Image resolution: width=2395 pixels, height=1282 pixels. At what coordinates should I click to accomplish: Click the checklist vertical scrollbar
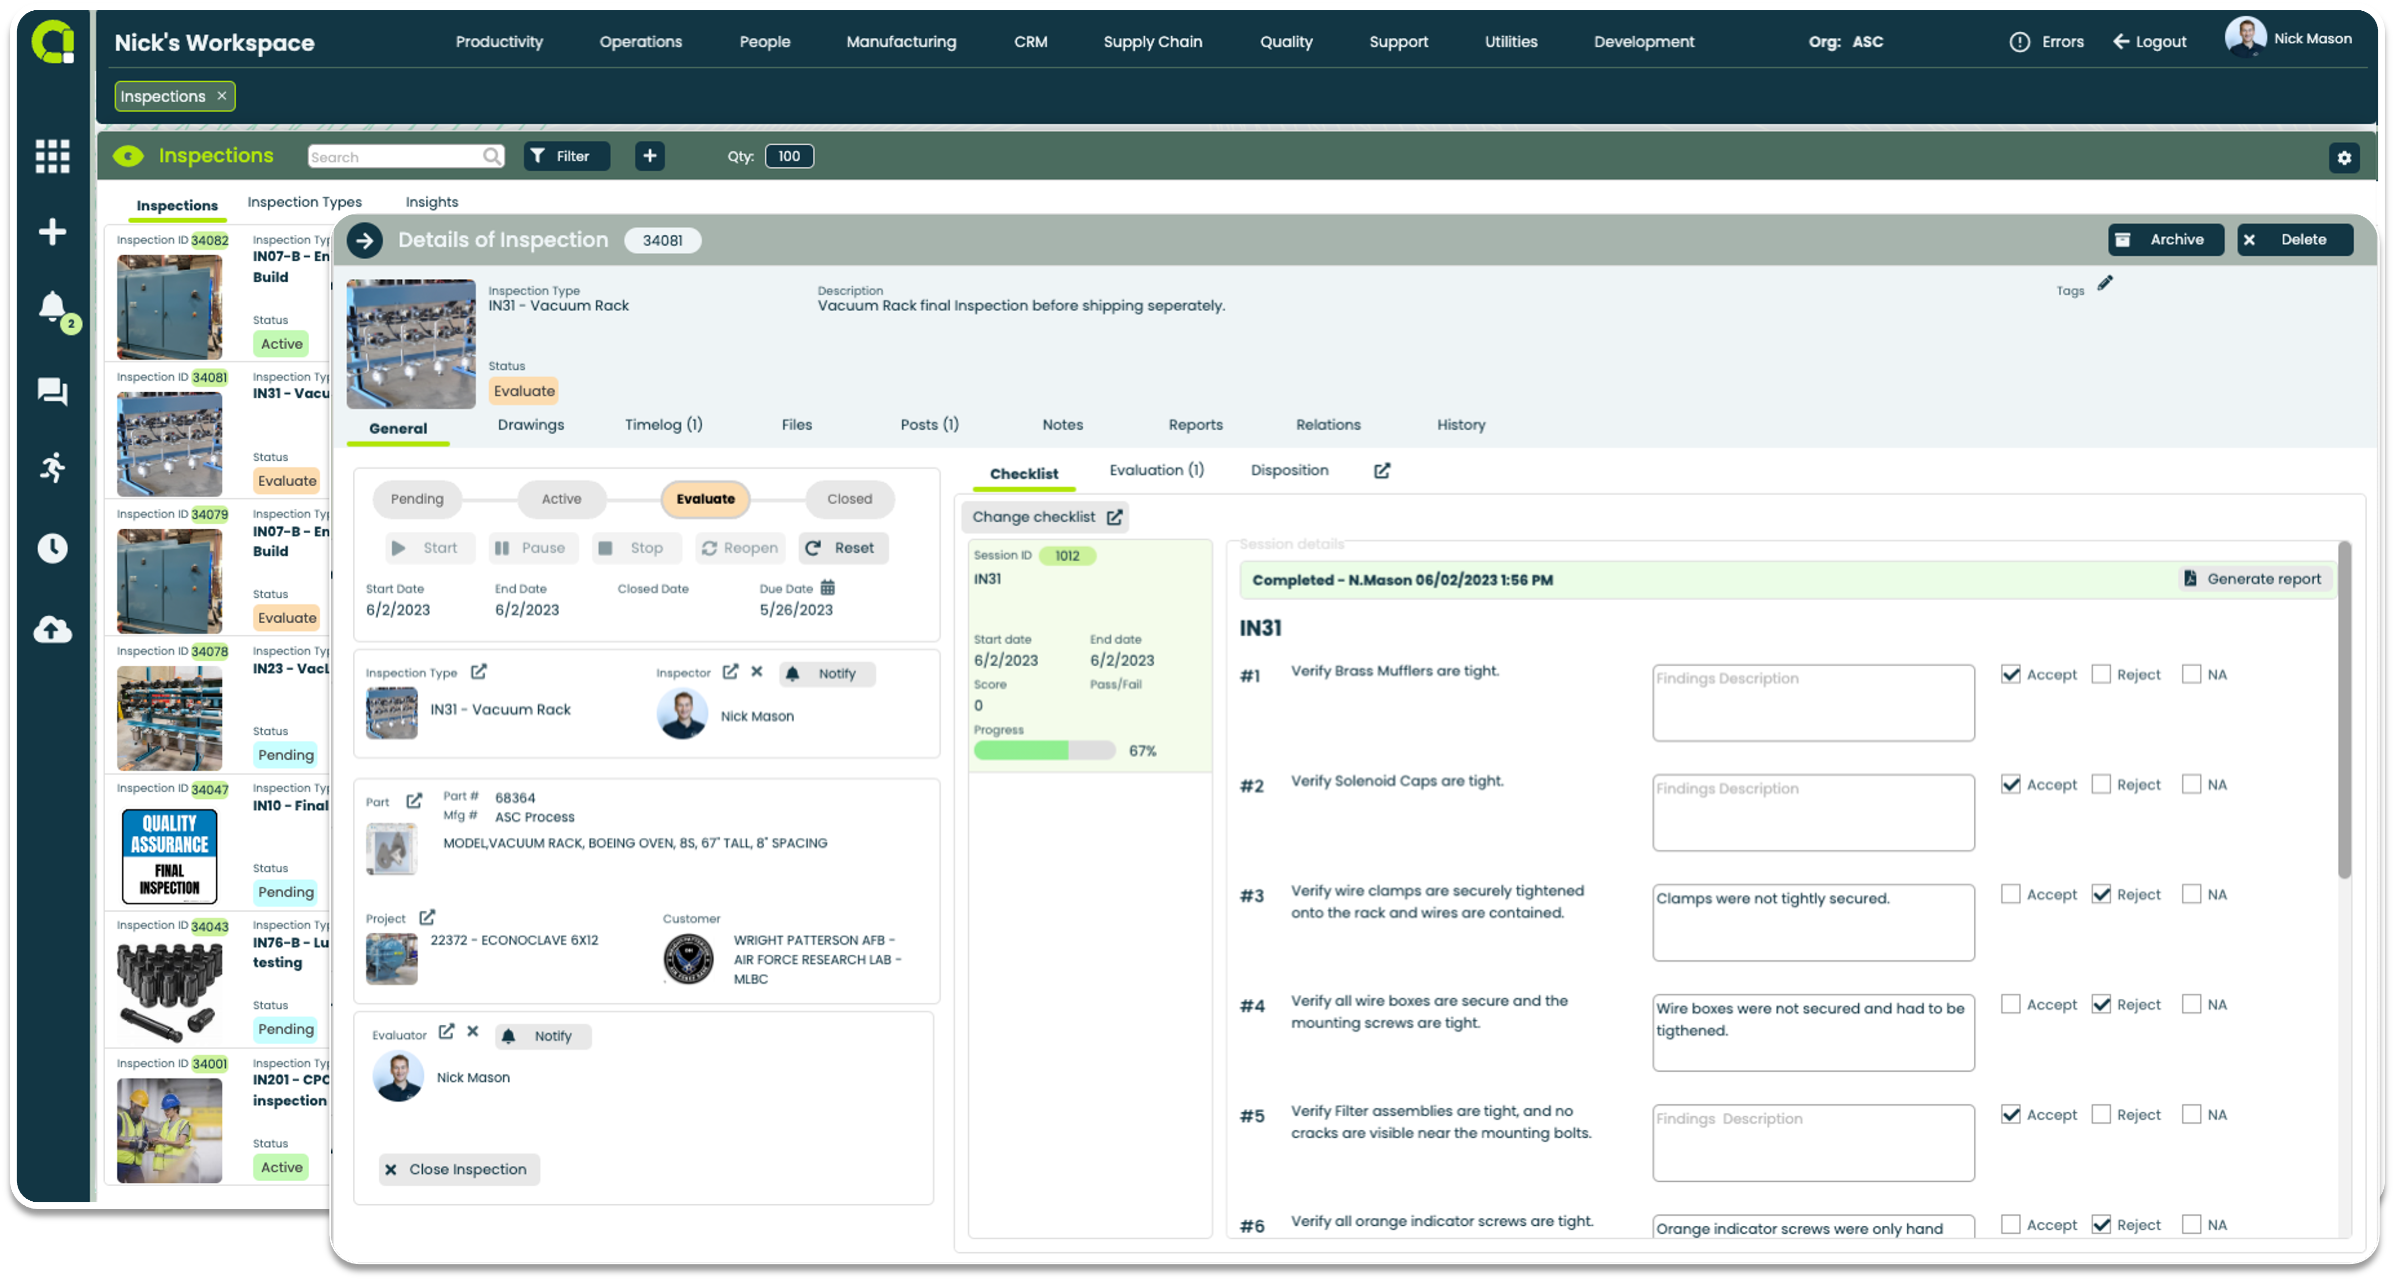click(2345, 711)
